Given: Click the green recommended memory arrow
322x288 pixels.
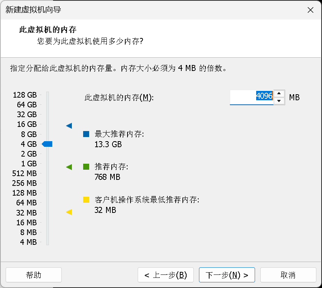Looking at the screenshot, I should 69,167.
